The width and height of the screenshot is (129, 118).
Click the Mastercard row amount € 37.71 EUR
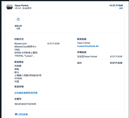(x=53, y=43)
